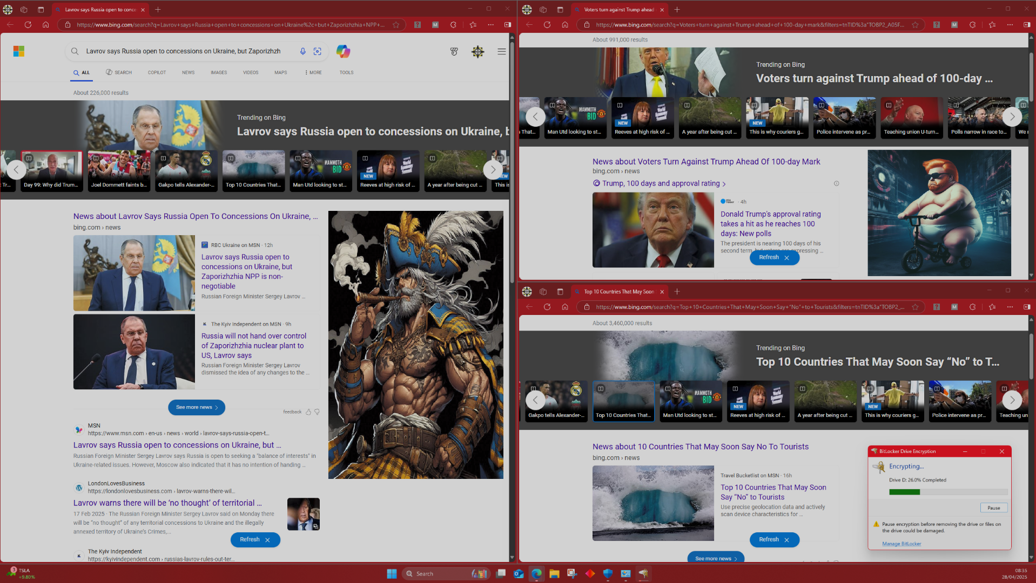The width and height of the screenshot is (1036, 583).
Task: Click the Microsoft logo on left Bing page
Action: (x=19, y=51)
